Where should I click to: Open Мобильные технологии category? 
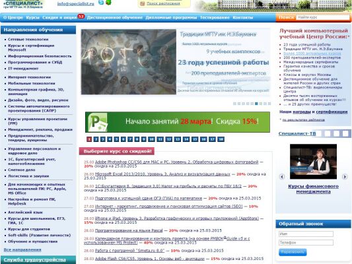[x=32, y=83]
